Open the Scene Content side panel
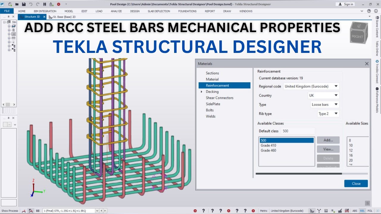The width and height of the screenshot is (381, 214). pos(377,26)
